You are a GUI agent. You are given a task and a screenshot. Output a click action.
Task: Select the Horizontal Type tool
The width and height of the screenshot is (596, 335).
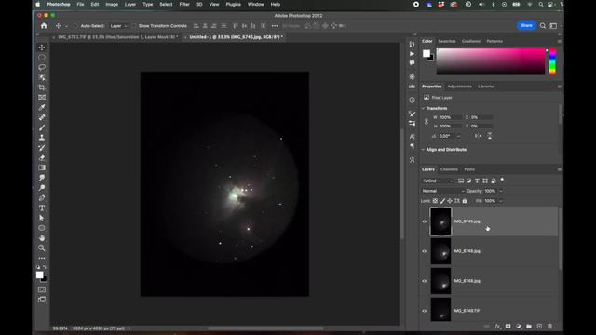click(x=42, y=208)
